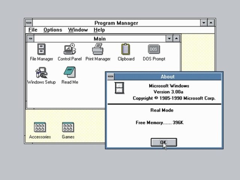The width and height of the screenshot is (240, 180).
Task: Open the Options menu
Action: click(53, 30)
